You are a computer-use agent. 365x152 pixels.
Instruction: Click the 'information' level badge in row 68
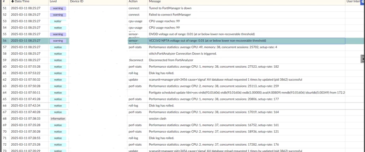(58, 119)
